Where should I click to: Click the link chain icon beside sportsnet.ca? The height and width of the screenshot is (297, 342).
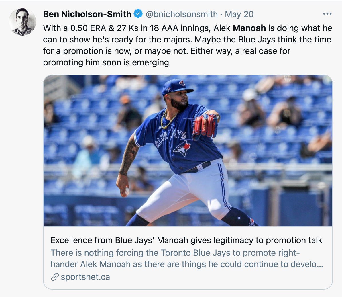coord(55,277)
